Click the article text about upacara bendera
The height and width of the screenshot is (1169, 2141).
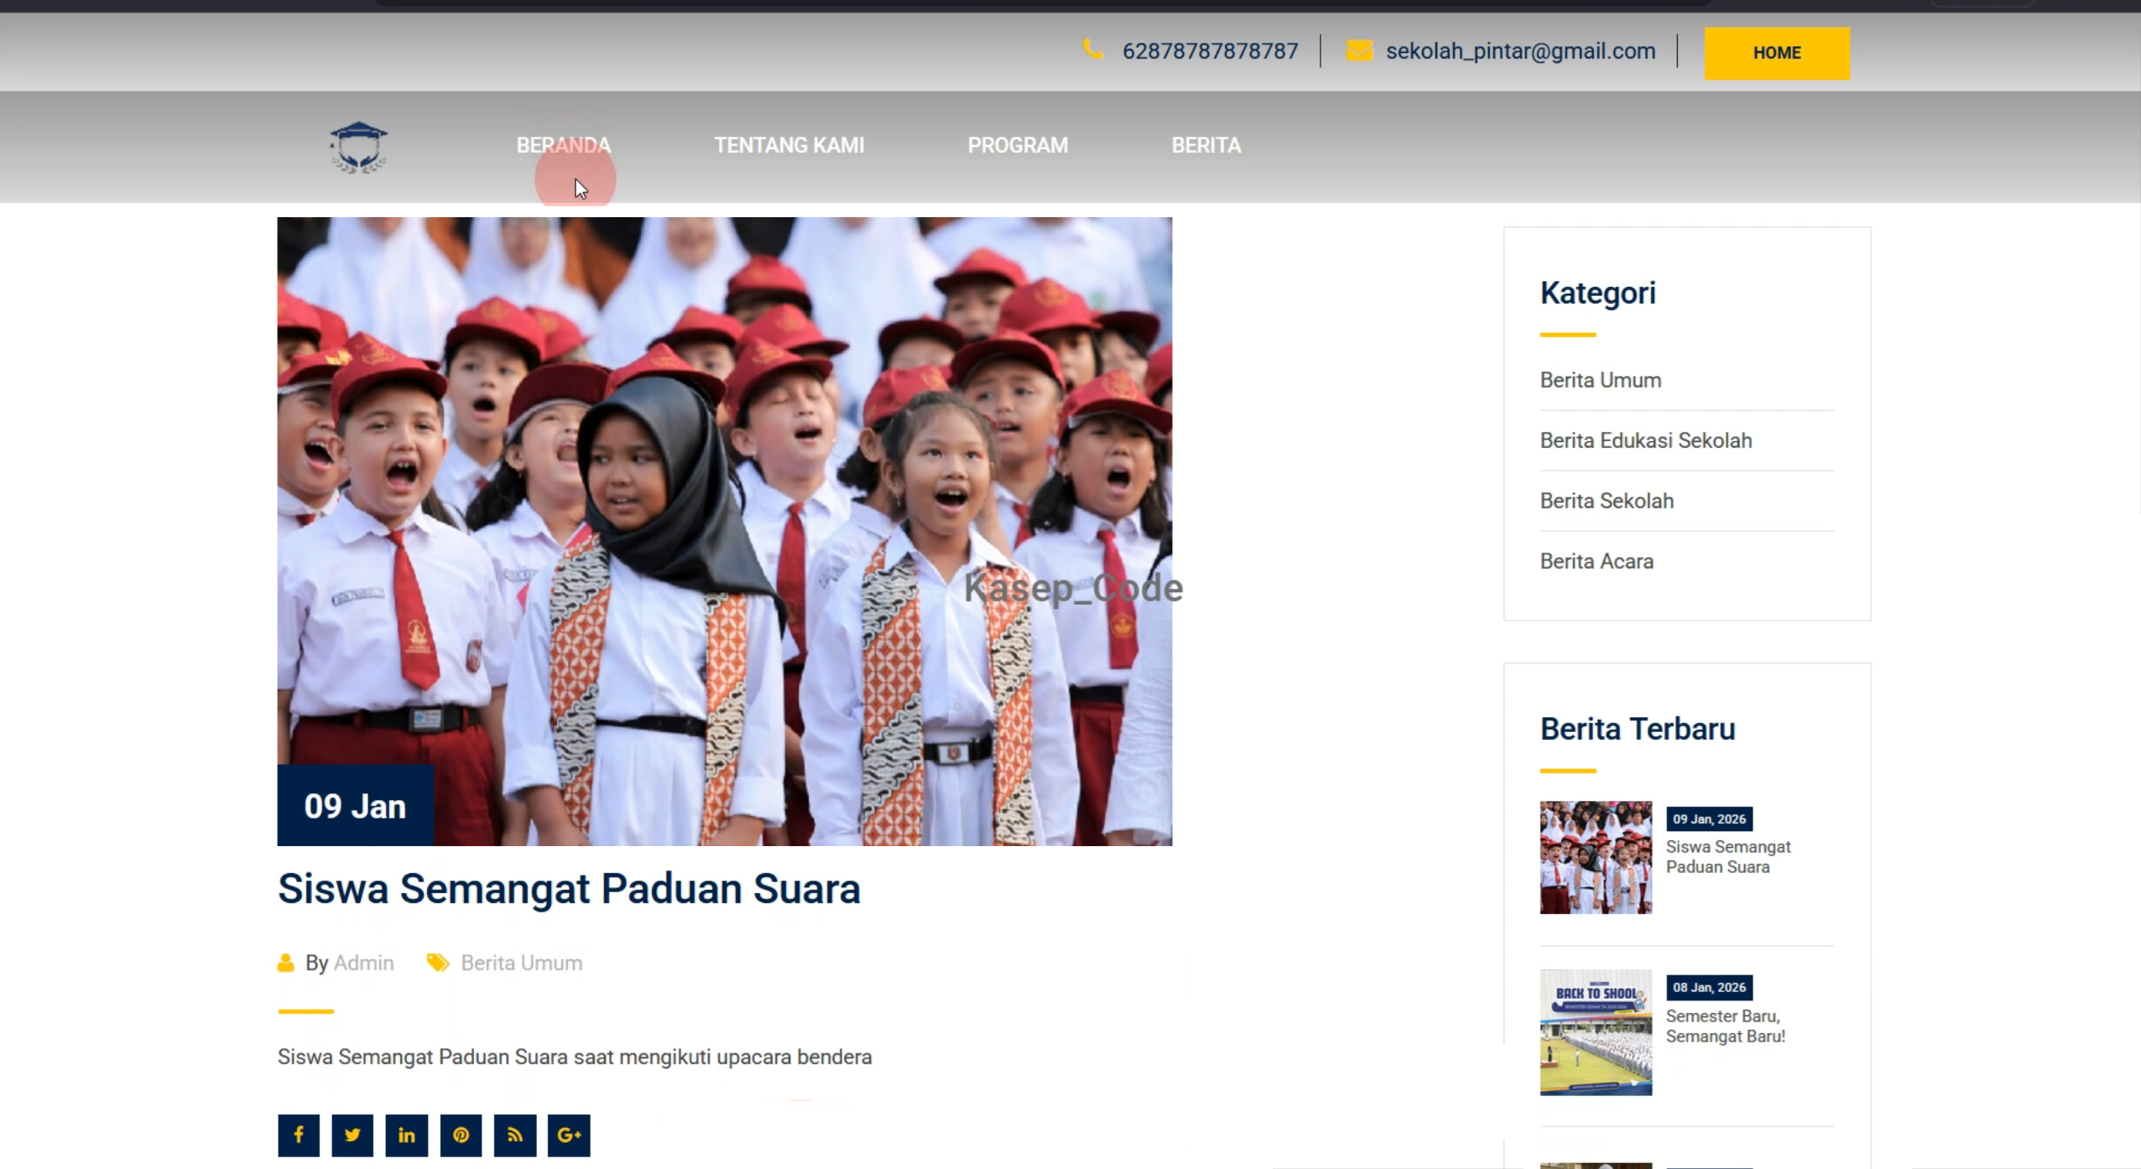(x=575, y=1057)
